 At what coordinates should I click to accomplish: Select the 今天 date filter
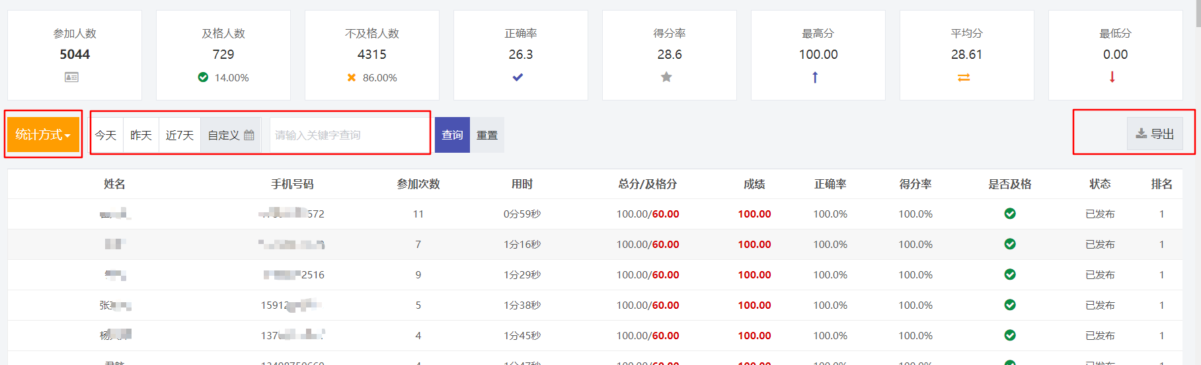[106, 135]
